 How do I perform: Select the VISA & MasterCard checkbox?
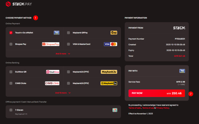point(69,44)
